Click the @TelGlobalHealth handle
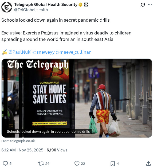The image size is (154, 168). coord(31,10)
